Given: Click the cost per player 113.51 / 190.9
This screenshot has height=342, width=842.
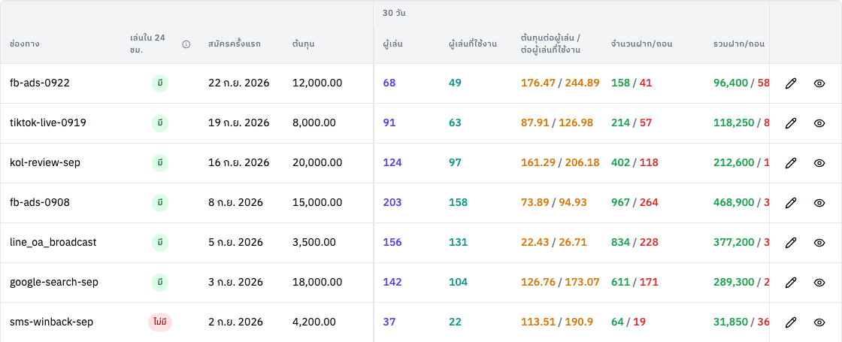Looking at the screenshot, I should tap(557, 322).
